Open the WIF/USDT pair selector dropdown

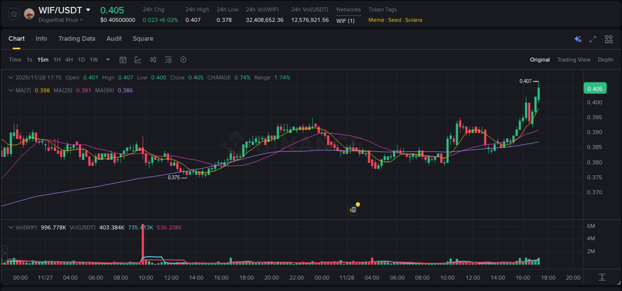tap(90, 10)
